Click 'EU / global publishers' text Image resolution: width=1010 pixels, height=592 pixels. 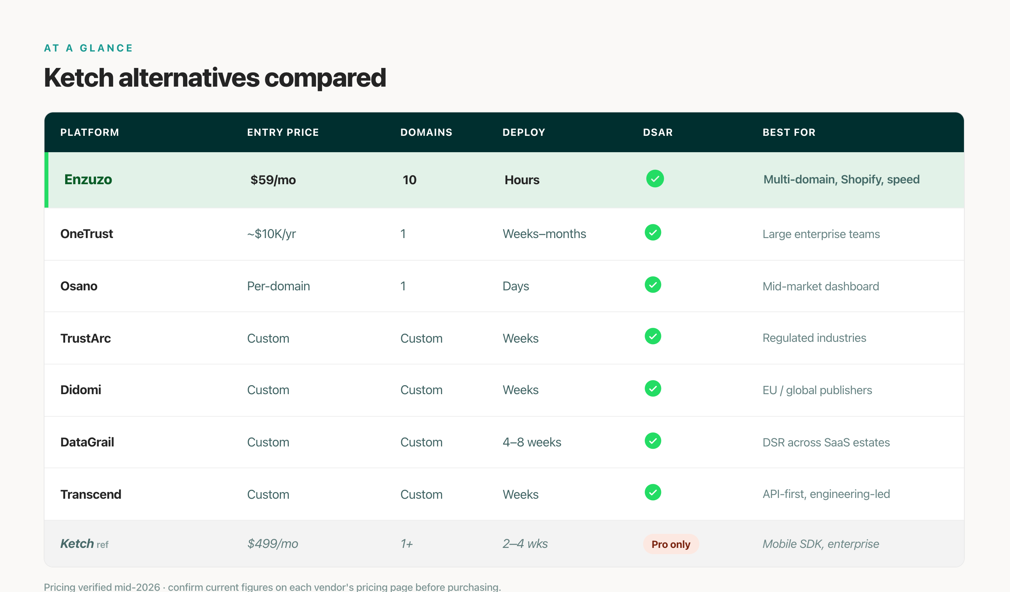coord(817,389)
